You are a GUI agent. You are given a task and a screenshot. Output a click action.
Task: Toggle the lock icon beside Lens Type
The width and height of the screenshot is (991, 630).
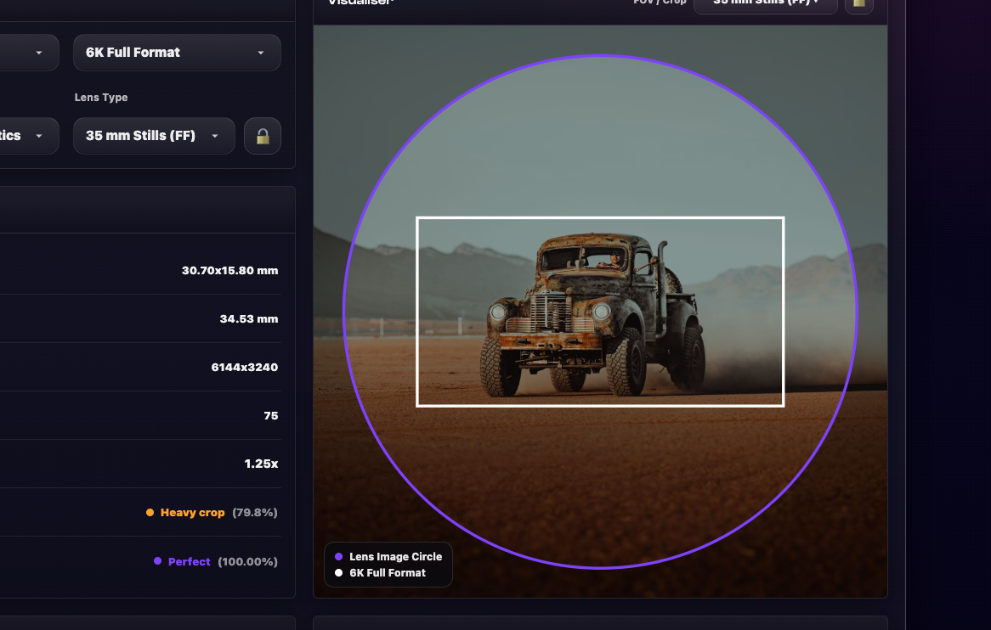(263, 136)
